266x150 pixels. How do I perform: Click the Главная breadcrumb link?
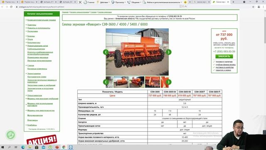click(x=65, y=12)
